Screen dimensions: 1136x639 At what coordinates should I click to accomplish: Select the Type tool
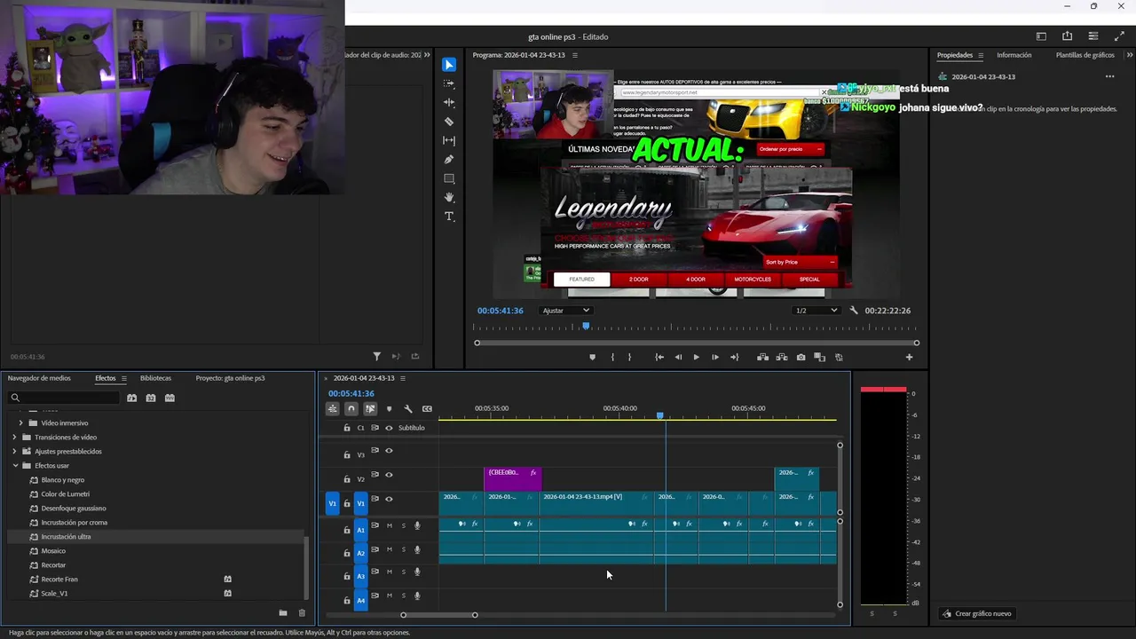point(449,217)
